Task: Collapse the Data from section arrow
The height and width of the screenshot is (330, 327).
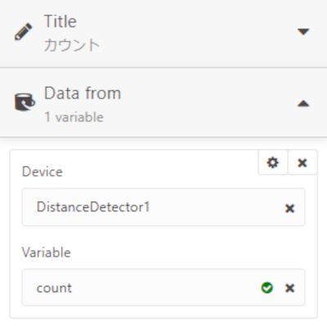Action: pos(303,103)
